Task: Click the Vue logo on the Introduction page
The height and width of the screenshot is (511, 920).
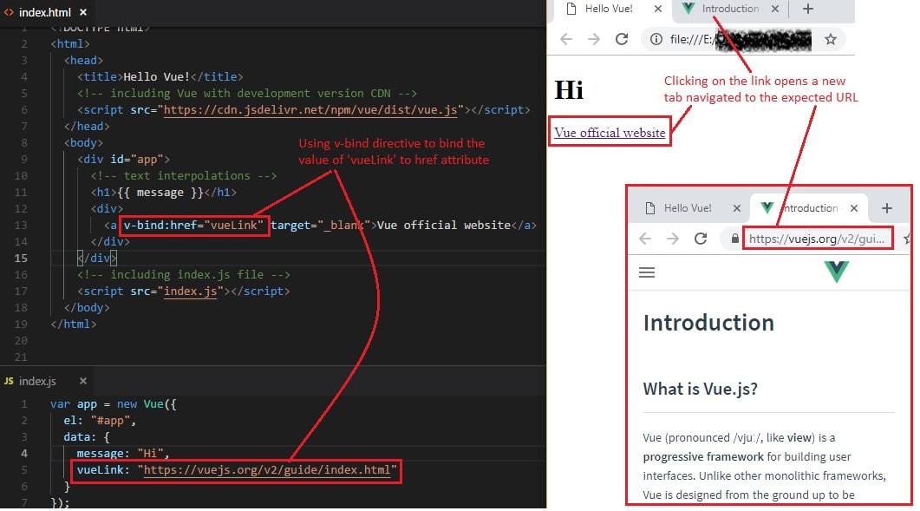Action: click(835, 272)
